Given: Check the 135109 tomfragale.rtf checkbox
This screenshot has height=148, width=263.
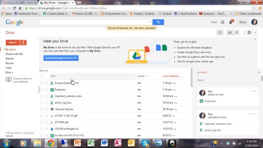Looking at the screenshot, I should (x=42, y=129).
